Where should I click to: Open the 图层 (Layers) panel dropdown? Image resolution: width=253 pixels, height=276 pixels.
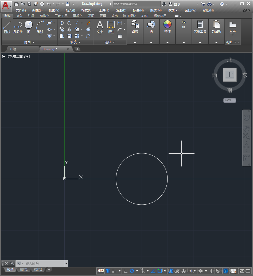pos(135,42)
